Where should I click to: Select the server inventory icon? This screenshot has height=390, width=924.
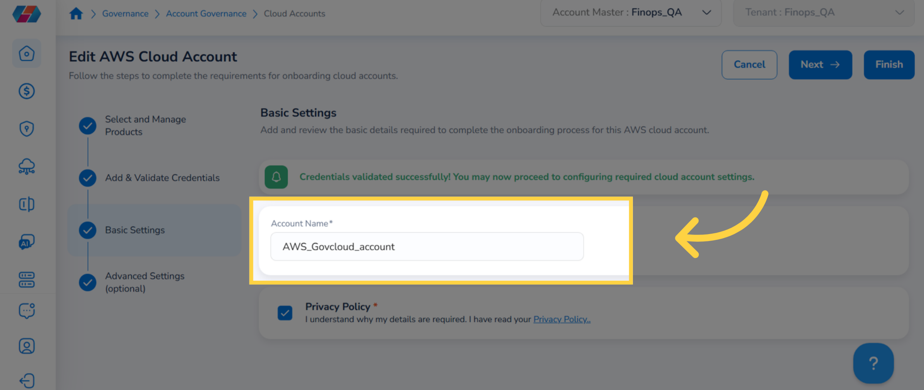(x=27, y=280)
